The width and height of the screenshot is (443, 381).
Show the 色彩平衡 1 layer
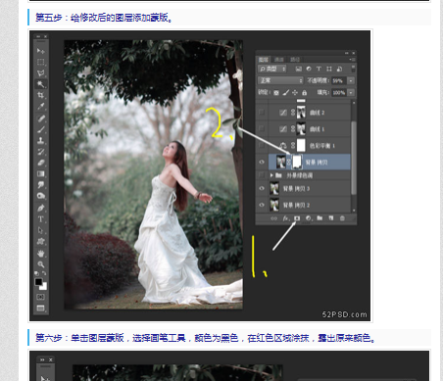(x=262, y=145)
